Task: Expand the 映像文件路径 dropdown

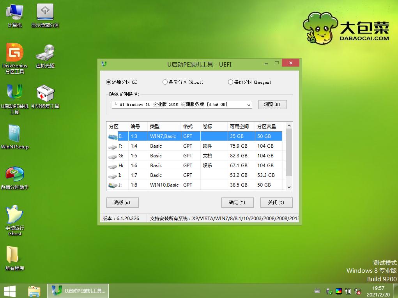Action: (x=249, y=105)
